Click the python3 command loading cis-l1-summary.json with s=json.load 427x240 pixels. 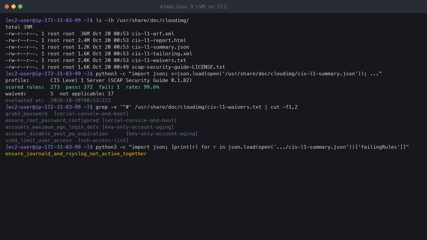click(239, 74)
